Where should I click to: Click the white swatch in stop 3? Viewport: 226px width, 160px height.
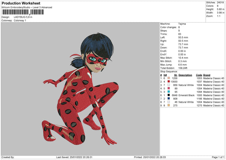click(169, 85)
